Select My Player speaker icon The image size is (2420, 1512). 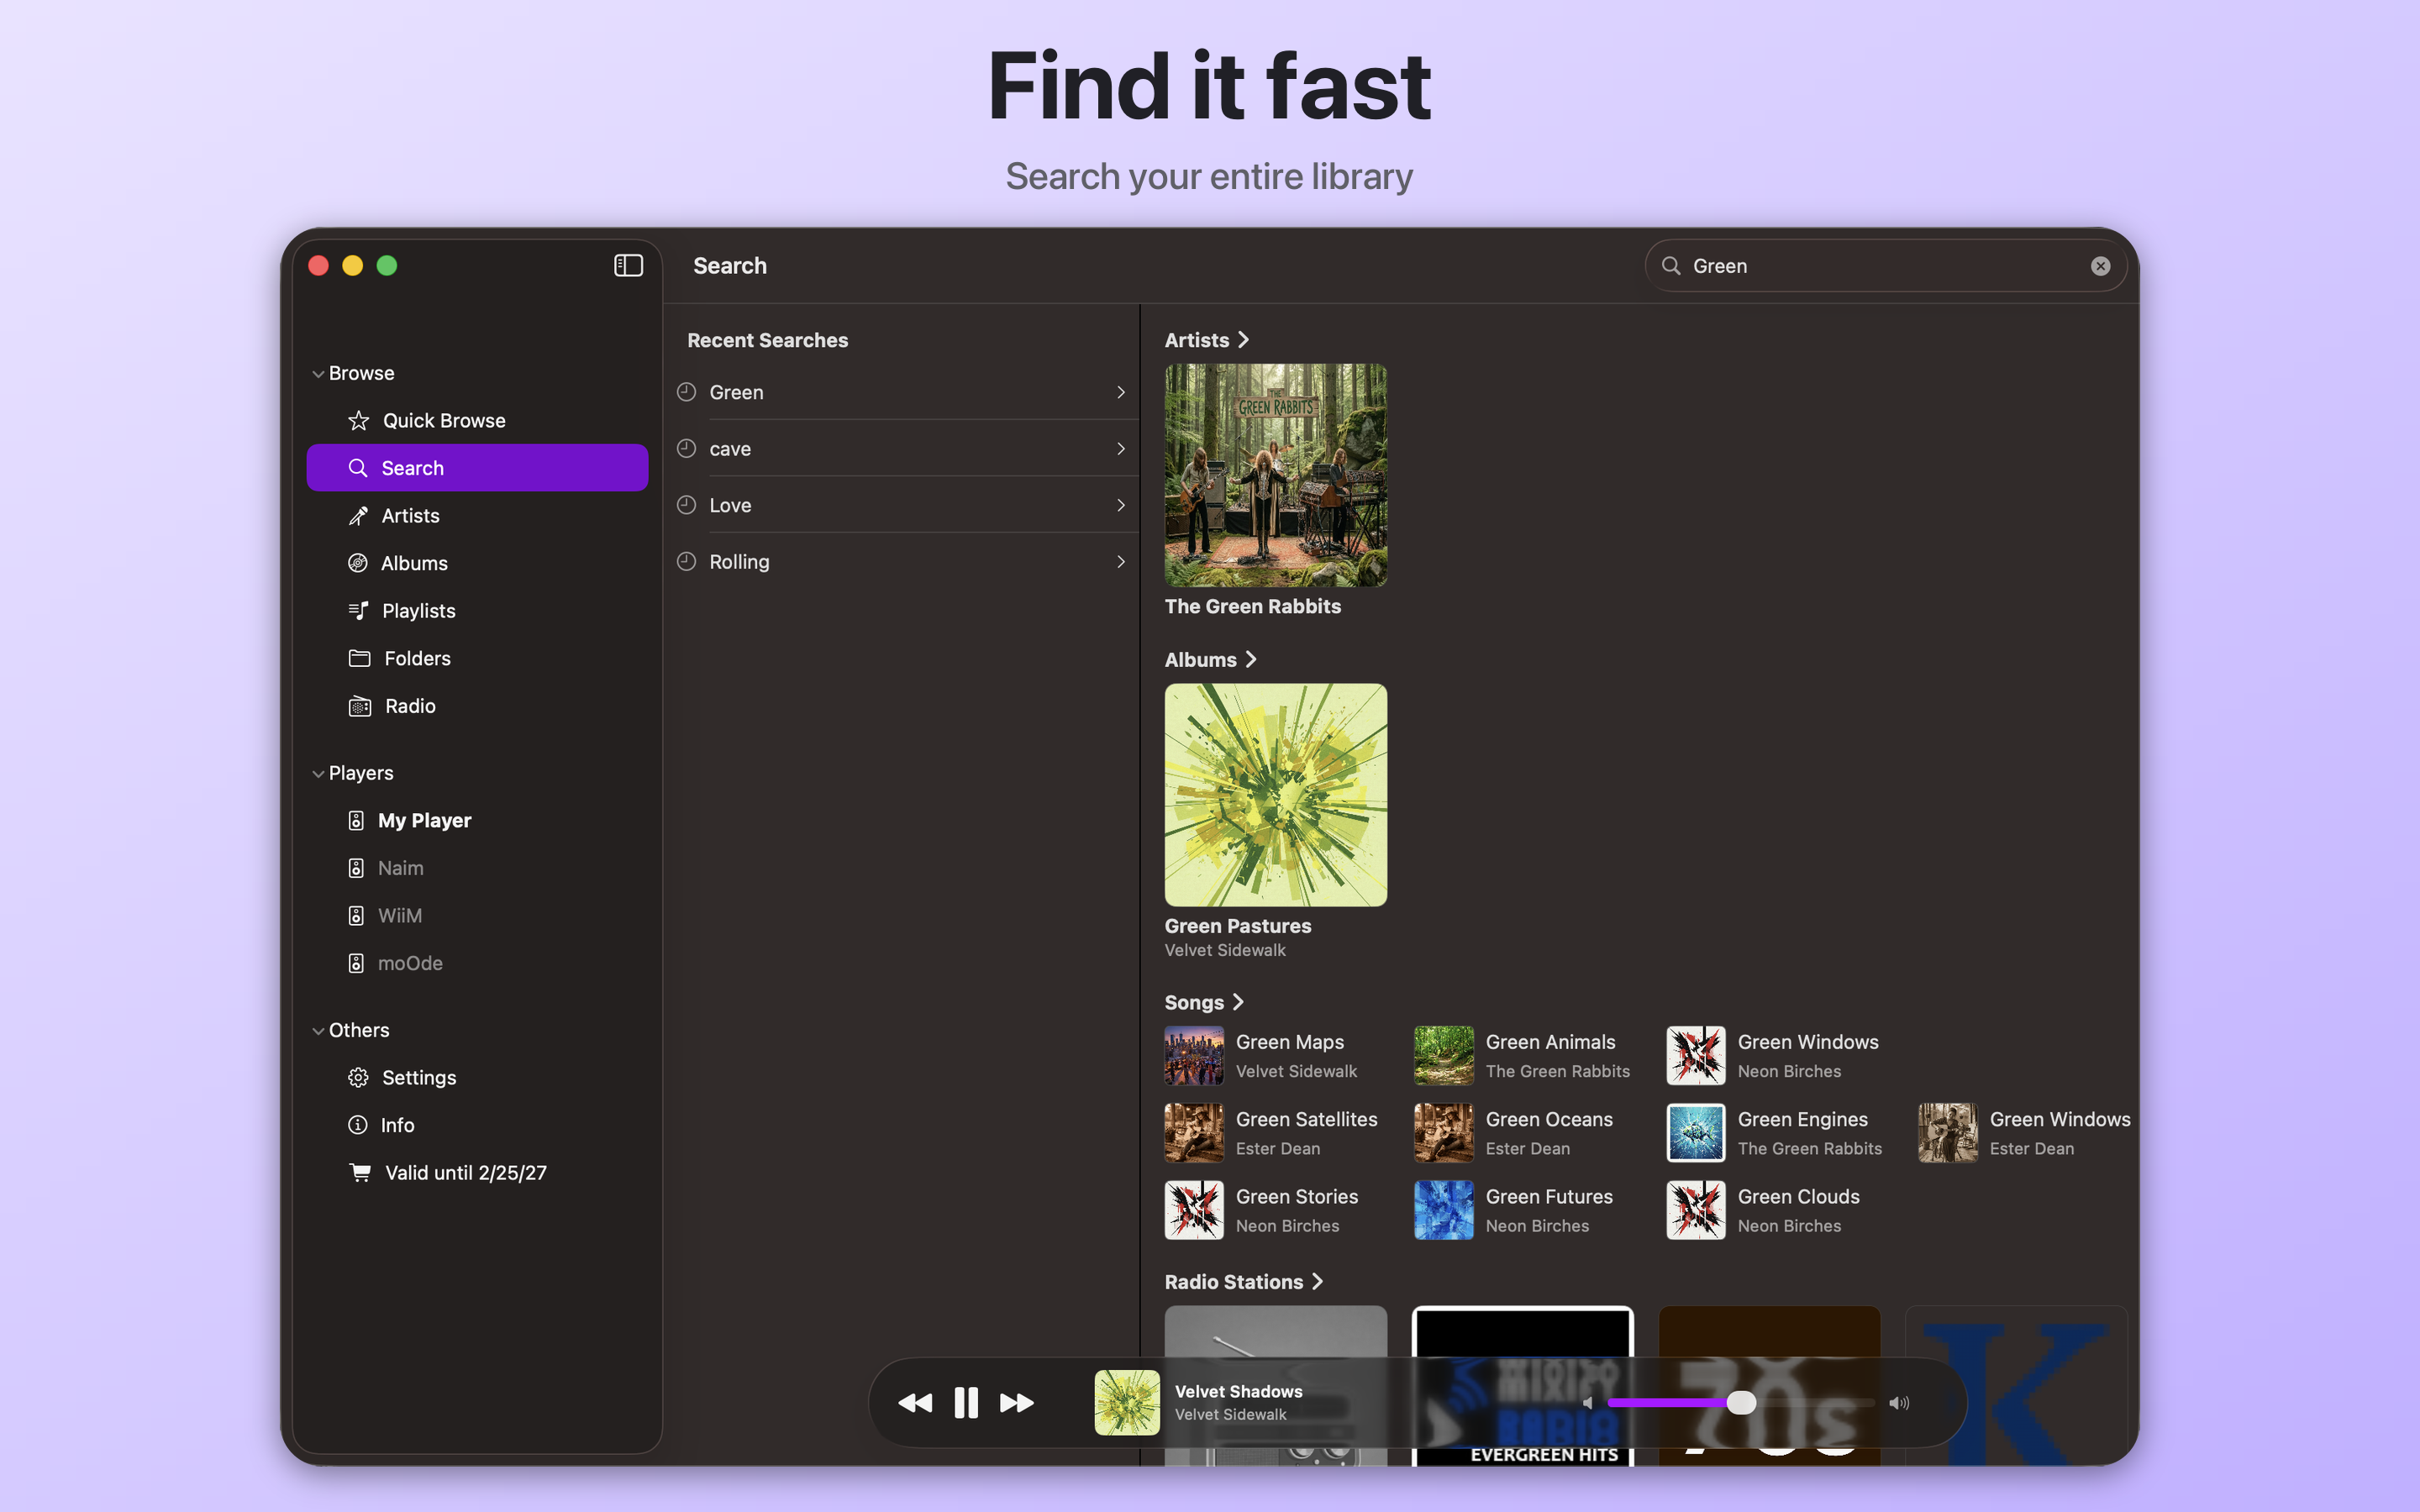pos(356,821)
